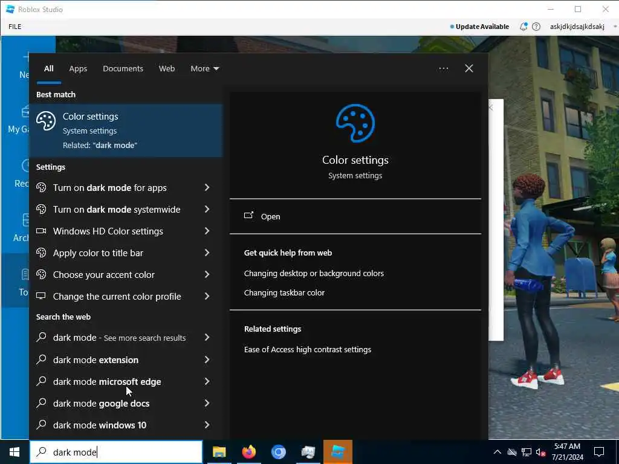The height and width of the screenshot is (464, 619).
Task: Open network tray icon
Action: pyautogui.click(x=527, y=452)
